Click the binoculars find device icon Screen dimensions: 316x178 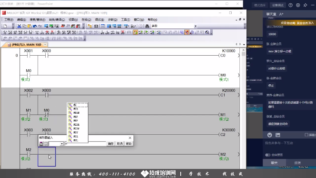(x=147, y=26)
